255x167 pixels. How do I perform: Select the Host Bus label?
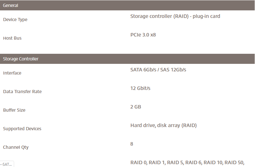[12, 38]
